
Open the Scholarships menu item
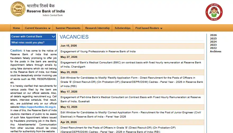point(122,28)
